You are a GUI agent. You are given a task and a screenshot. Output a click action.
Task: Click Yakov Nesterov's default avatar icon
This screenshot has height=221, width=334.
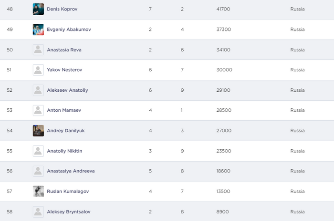[x=38, y=70]
